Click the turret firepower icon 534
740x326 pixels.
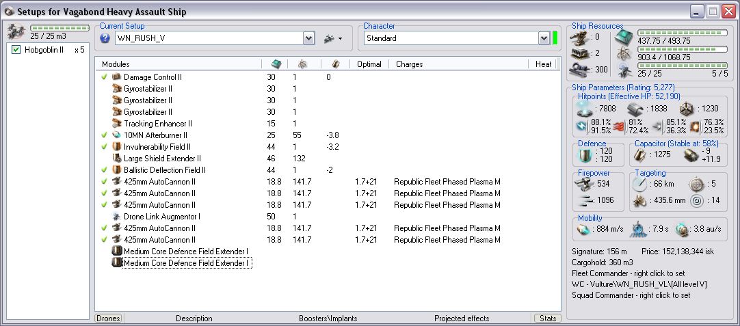(x=585, y=184)
